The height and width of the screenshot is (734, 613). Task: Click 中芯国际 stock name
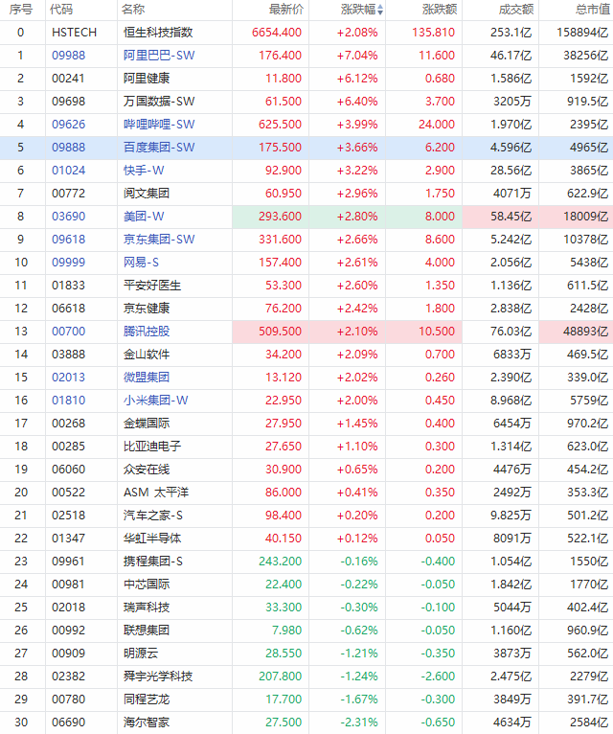coord(147,585)
